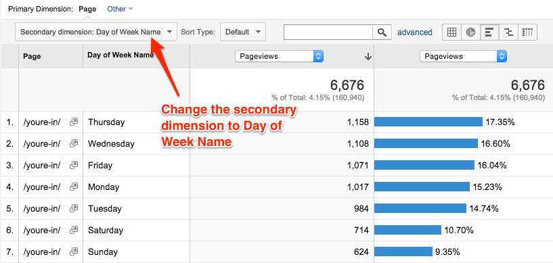Expand the Other primary dimension menu
553x263 pixels.
pos(120,9)
